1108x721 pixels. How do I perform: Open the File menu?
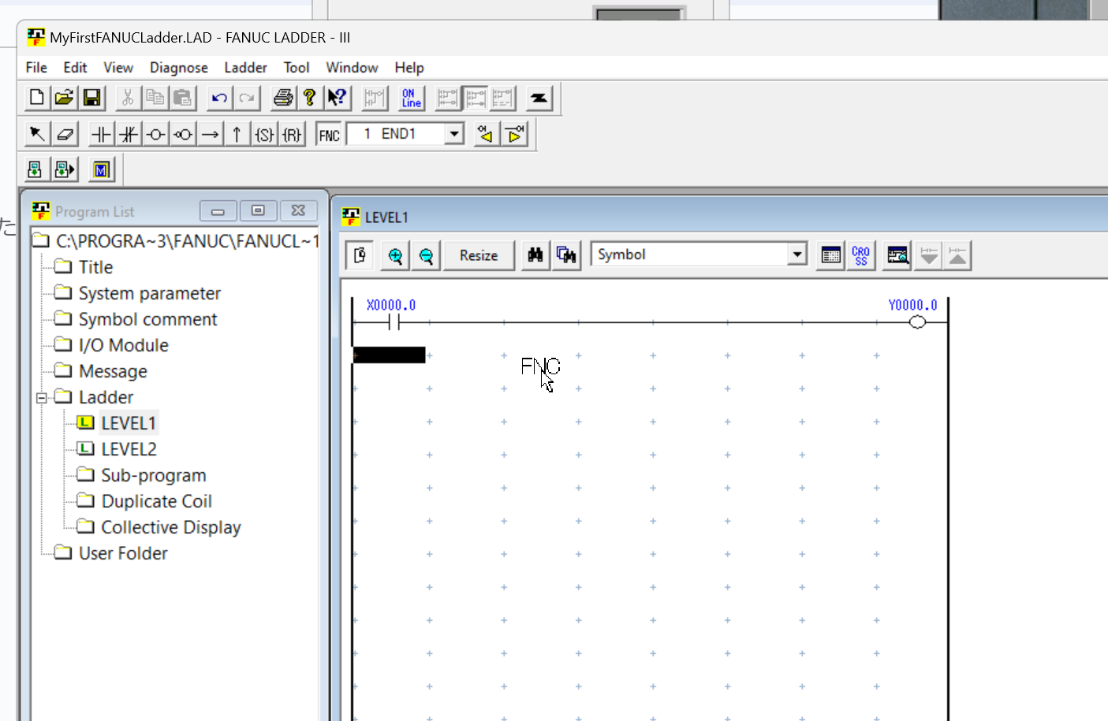pos(36,68)
